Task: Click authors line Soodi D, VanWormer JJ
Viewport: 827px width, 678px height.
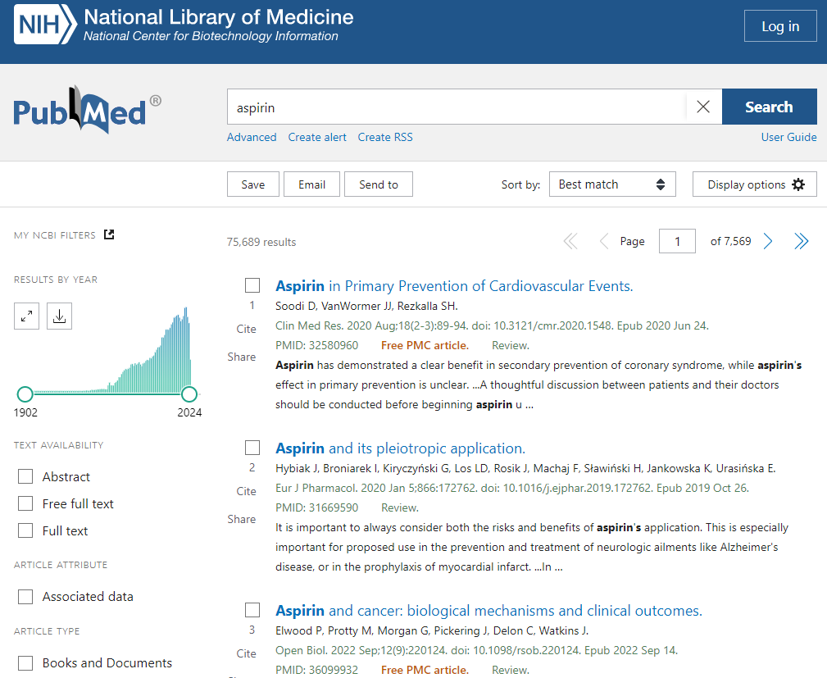Action: click(x=366, y=306)
